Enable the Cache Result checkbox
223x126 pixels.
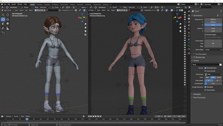[x=205, y=71]
